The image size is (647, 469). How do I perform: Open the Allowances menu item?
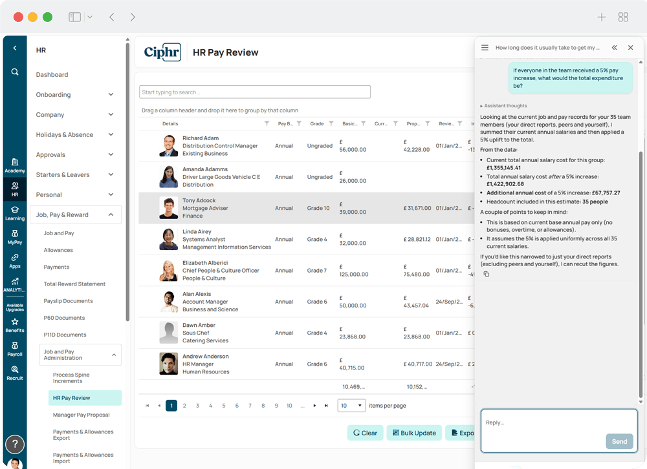click(58, 250)
